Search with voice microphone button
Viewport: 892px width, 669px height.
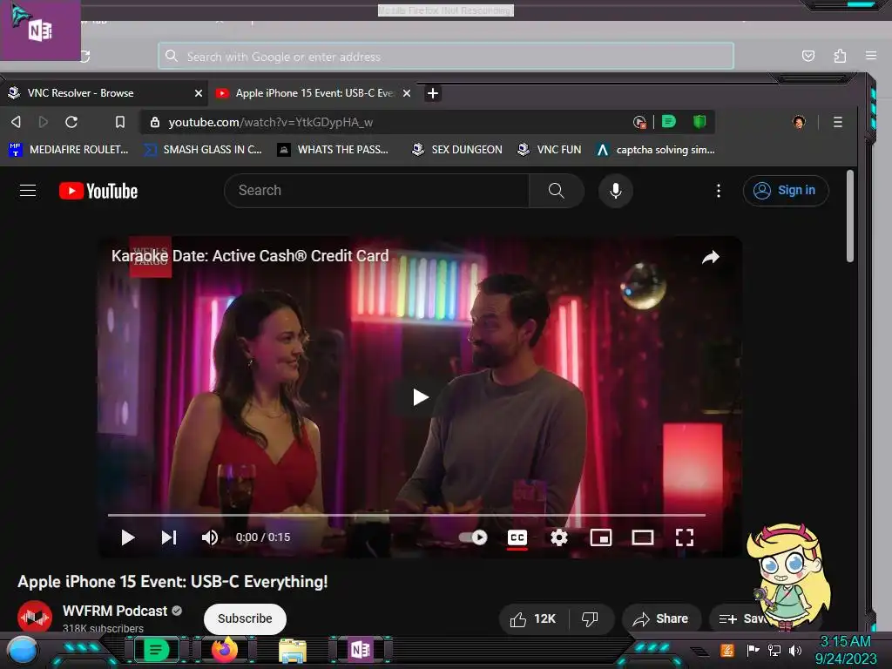point(615,191)
